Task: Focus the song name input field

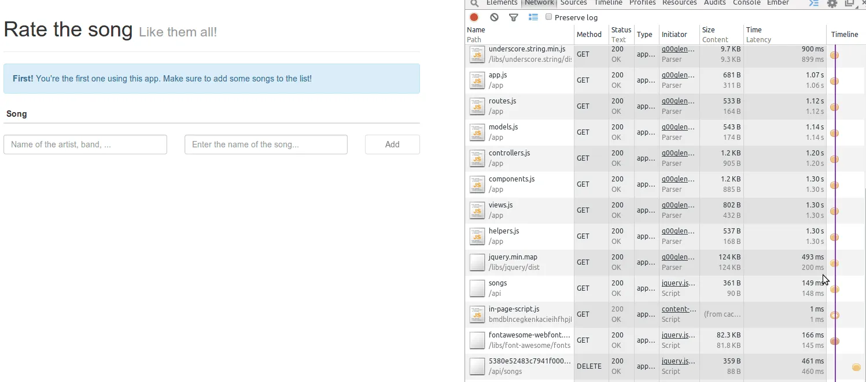Action: coord(266,144)
